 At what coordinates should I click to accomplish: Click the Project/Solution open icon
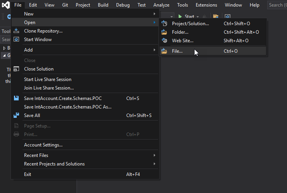164,23
